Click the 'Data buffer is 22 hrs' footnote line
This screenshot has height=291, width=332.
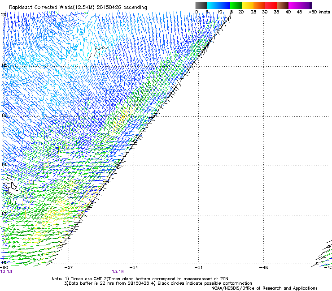pos(158,283)
